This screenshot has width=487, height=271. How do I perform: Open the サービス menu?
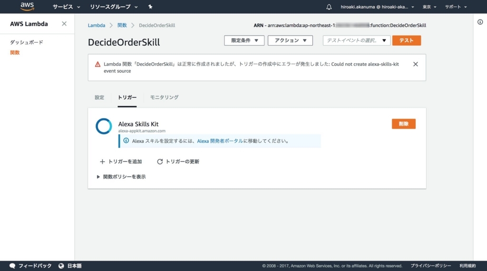66,7
